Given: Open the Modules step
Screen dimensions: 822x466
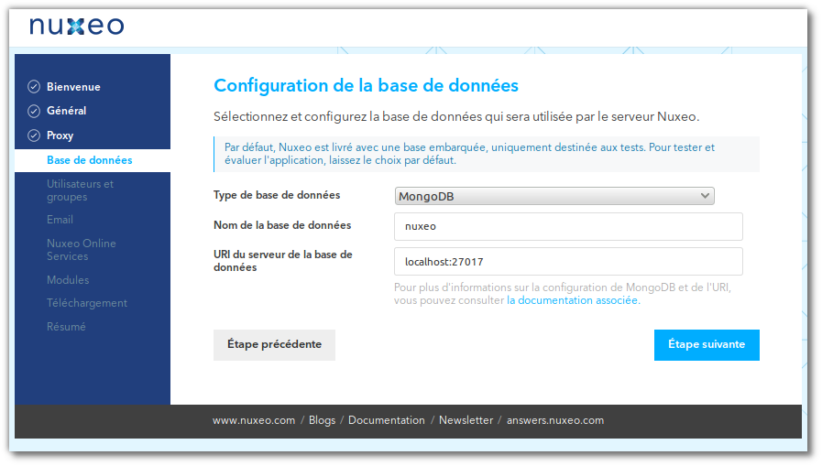Looking at the screenshot, I should pos(68,280).
